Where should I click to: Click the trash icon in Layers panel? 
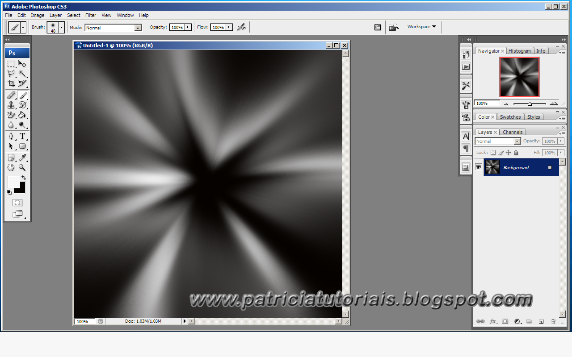coord(553,321)
